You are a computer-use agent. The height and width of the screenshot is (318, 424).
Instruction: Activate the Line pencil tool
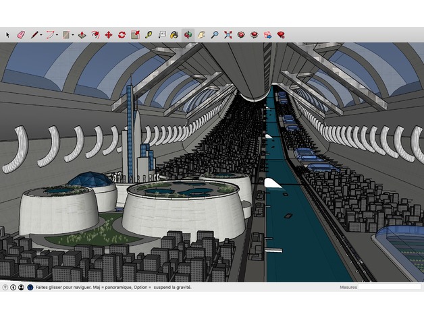coord(34,34)
